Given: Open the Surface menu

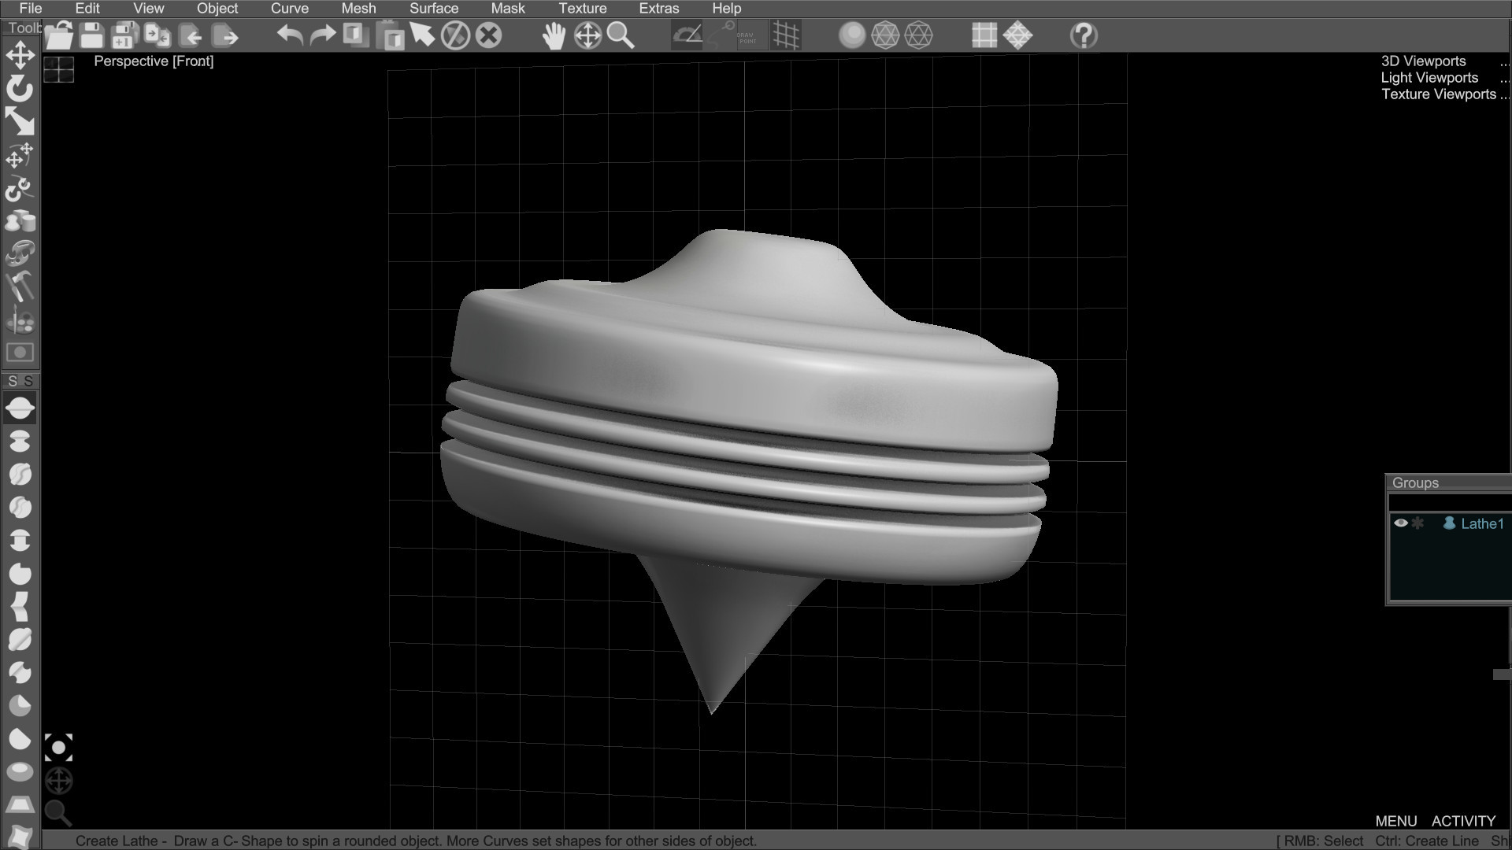Looking at the screenshot, I should click(x=433, y=9).
